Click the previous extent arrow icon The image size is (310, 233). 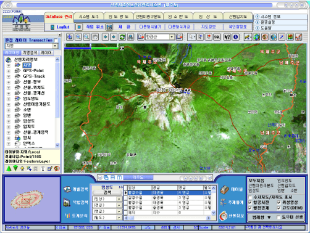[106, 37]
